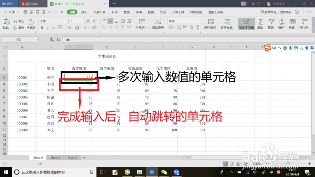Click zoom in plus on status bar
Image resolution: width=315 pixels, height=177 pixels.
coord(310,164)
